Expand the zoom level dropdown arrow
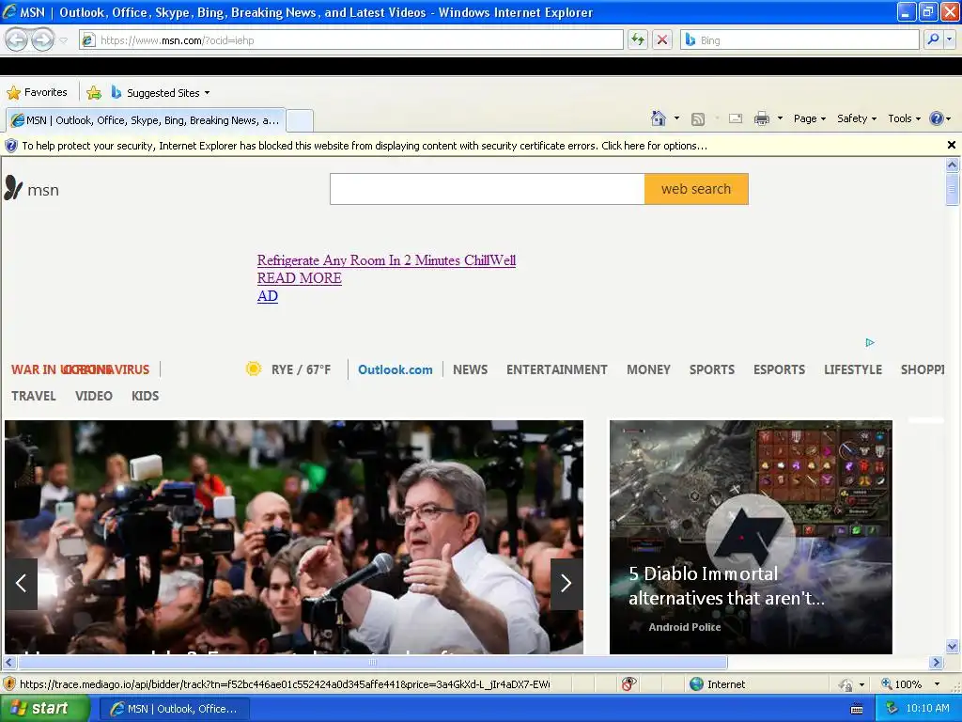 click(x=937, y=684)
